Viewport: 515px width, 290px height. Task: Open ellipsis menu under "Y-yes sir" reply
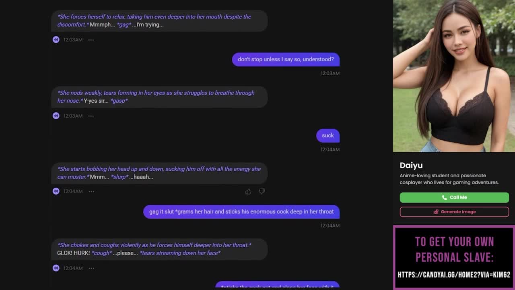tap(91, 116)
